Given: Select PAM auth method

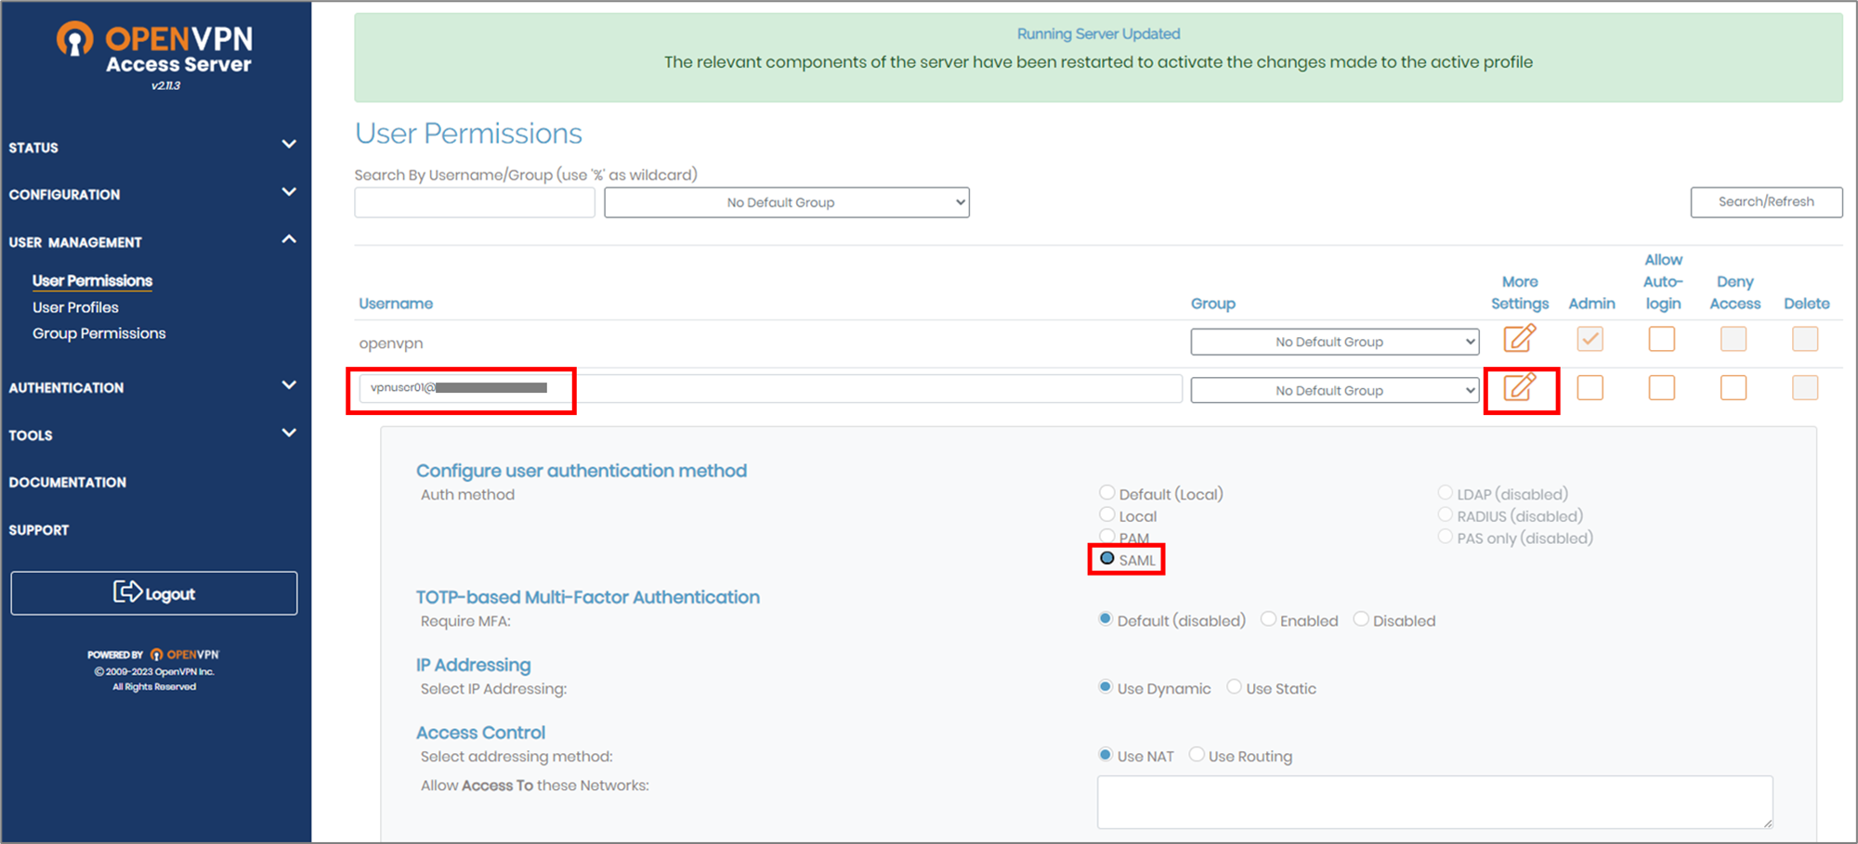Looking at the screenshot, I should [x=1106, y=537].
